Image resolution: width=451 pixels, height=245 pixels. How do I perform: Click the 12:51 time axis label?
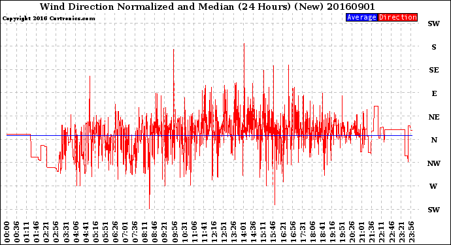(224, 232)
